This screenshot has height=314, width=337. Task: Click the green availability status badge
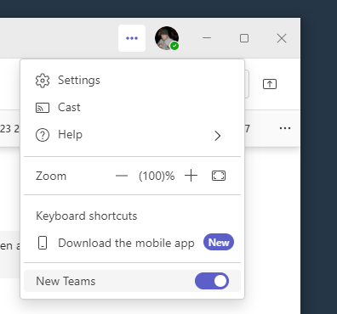(x=174, y=46)
